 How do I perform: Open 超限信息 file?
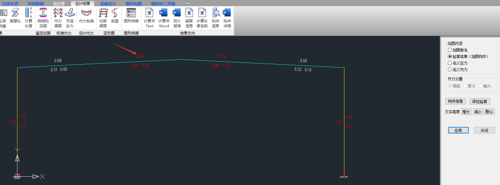point(189,18)
